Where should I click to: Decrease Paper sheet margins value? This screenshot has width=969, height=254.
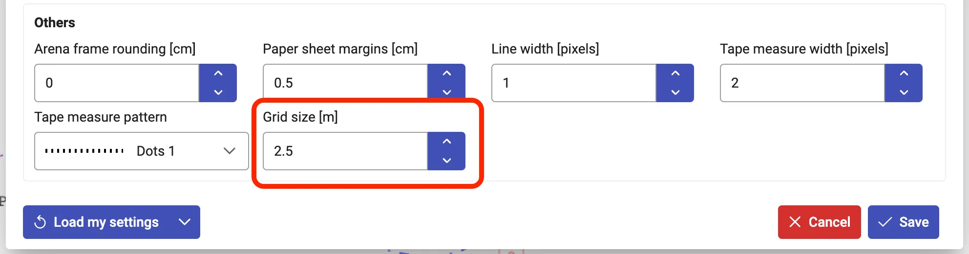tap(446, 92)
